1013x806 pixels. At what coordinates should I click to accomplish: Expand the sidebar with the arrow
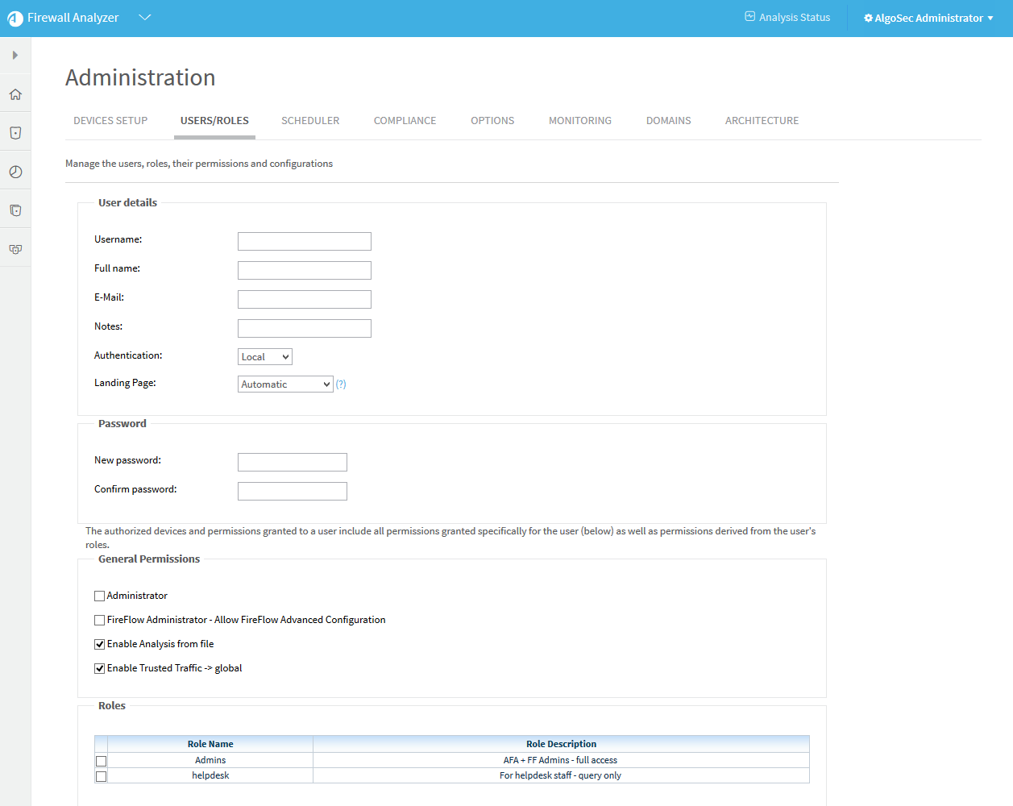pyautogui.click(x=15, y=56)
